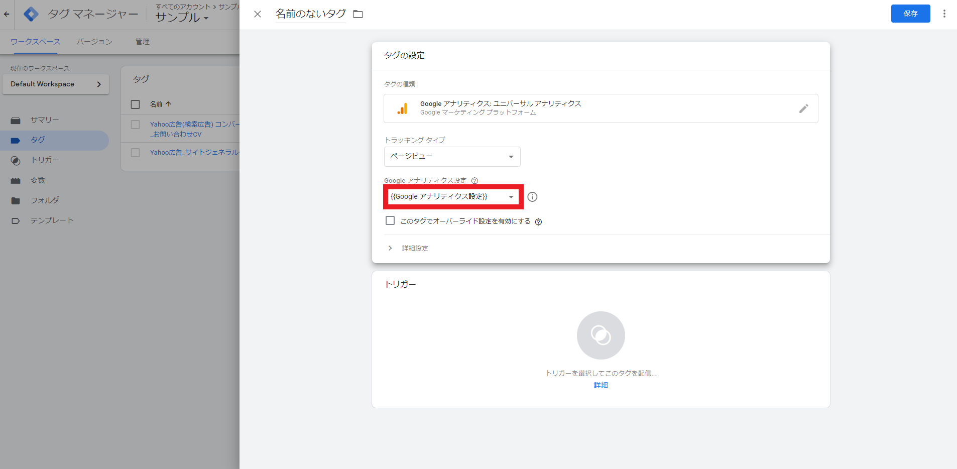Click the 詳細 link under the trigger area
Image resolution: width=957 pixels, height=469 pixels.
[601, 385]
